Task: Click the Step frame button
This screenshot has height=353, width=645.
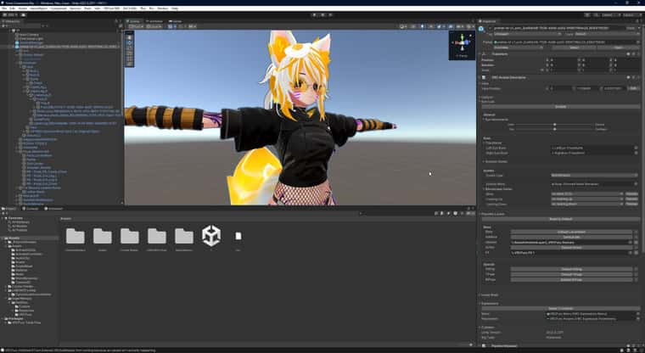Action: point(331,14)
